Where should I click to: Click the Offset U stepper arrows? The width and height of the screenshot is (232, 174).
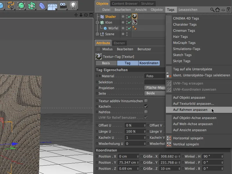tap(145, 125)
